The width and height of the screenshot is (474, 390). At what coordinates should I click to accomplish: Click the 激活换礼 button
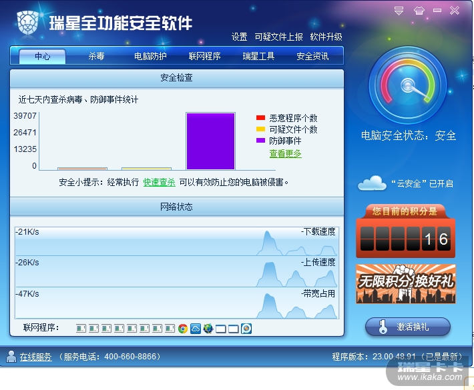pos(408,327)
